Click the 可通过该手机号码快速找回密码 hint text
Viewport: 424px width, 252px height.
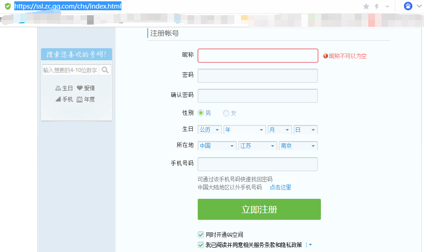(x=235, y=179)
